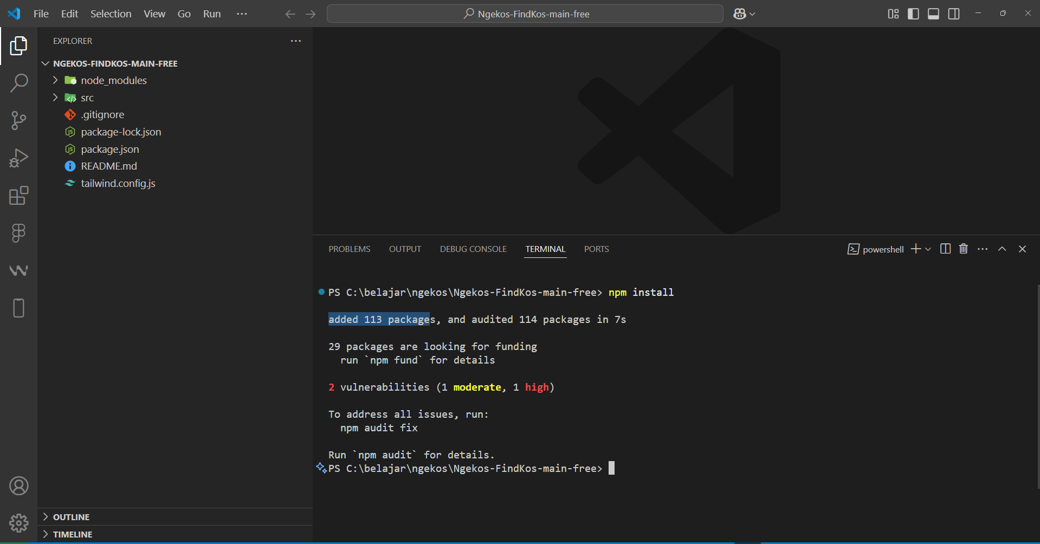Collapse the NGEKOS-FINDKOS-MAIN-FREE root
The image size is (1040, 544).
pyautogui.click(x=46, y=63)
